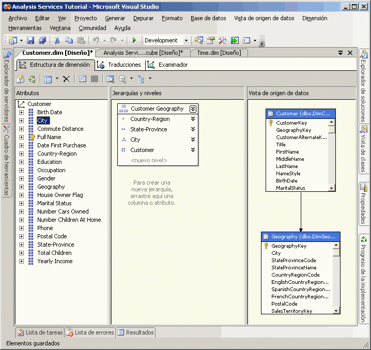Click the gray square toolbar icon
Screen dimensions: 371x350
coord(95,79)
